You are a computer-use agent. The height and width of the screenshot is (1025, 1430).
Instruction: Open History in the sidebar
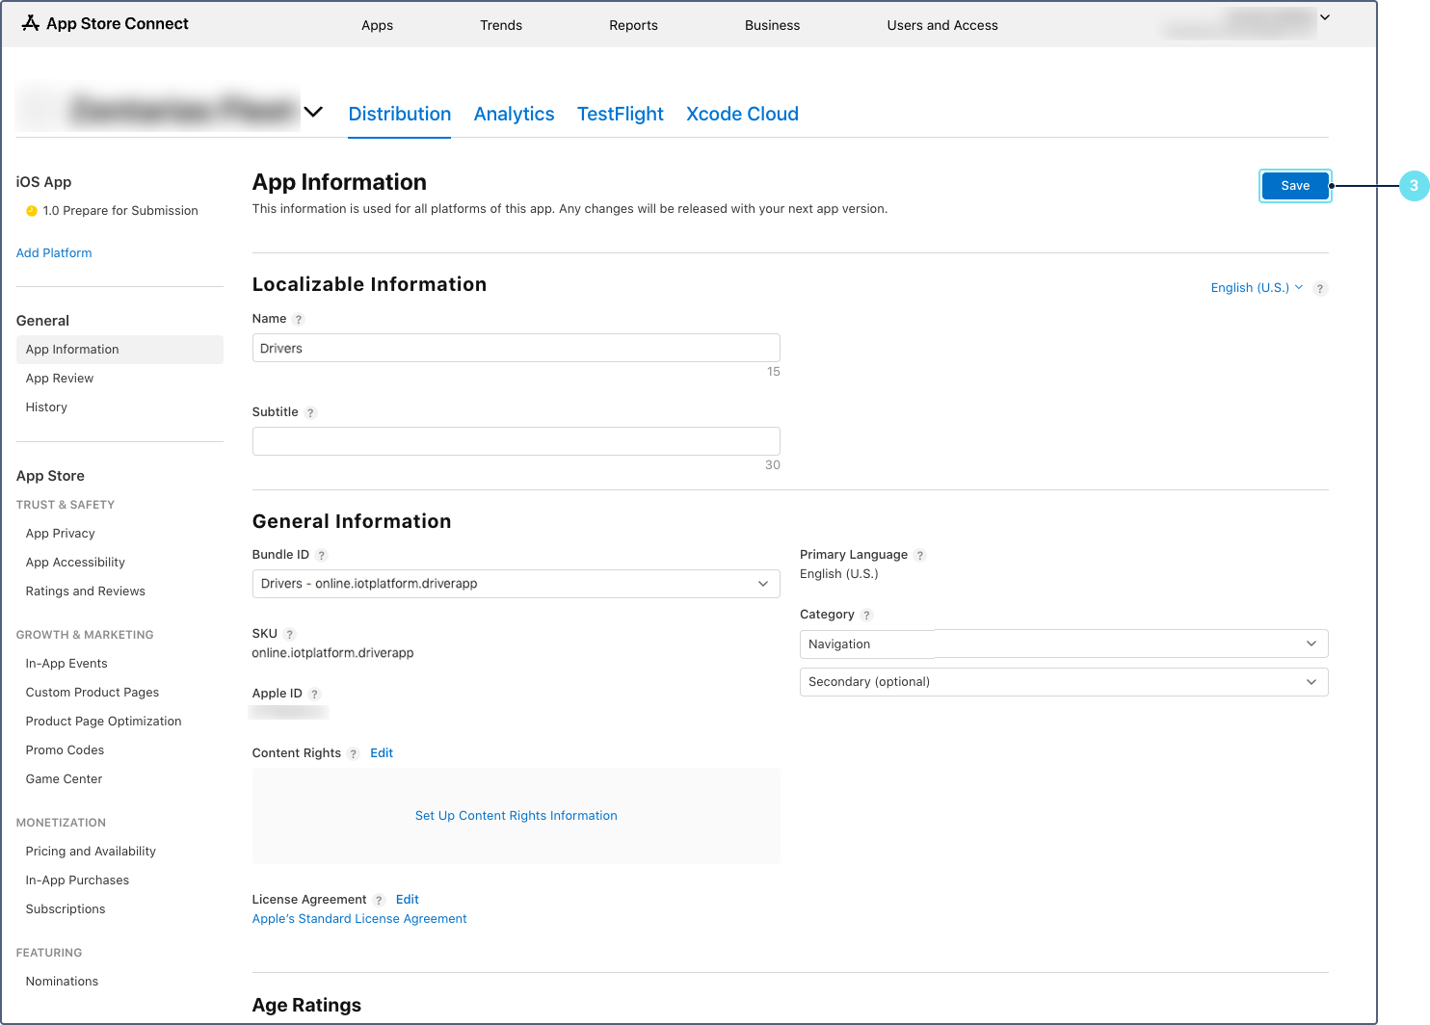pos(46,407)
